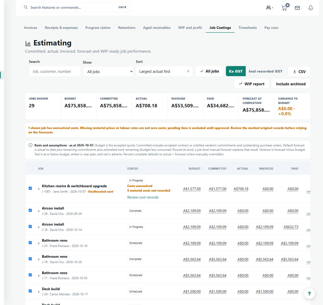Uncheck the Kitchen rewire & switchboard upgrade job
Image resolution: width=323 pixels, height=305 pixels.
point(30,188)
